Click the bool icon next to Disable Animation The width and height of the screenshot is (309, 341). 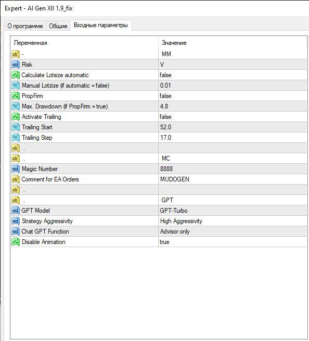(x=16, y=242)
